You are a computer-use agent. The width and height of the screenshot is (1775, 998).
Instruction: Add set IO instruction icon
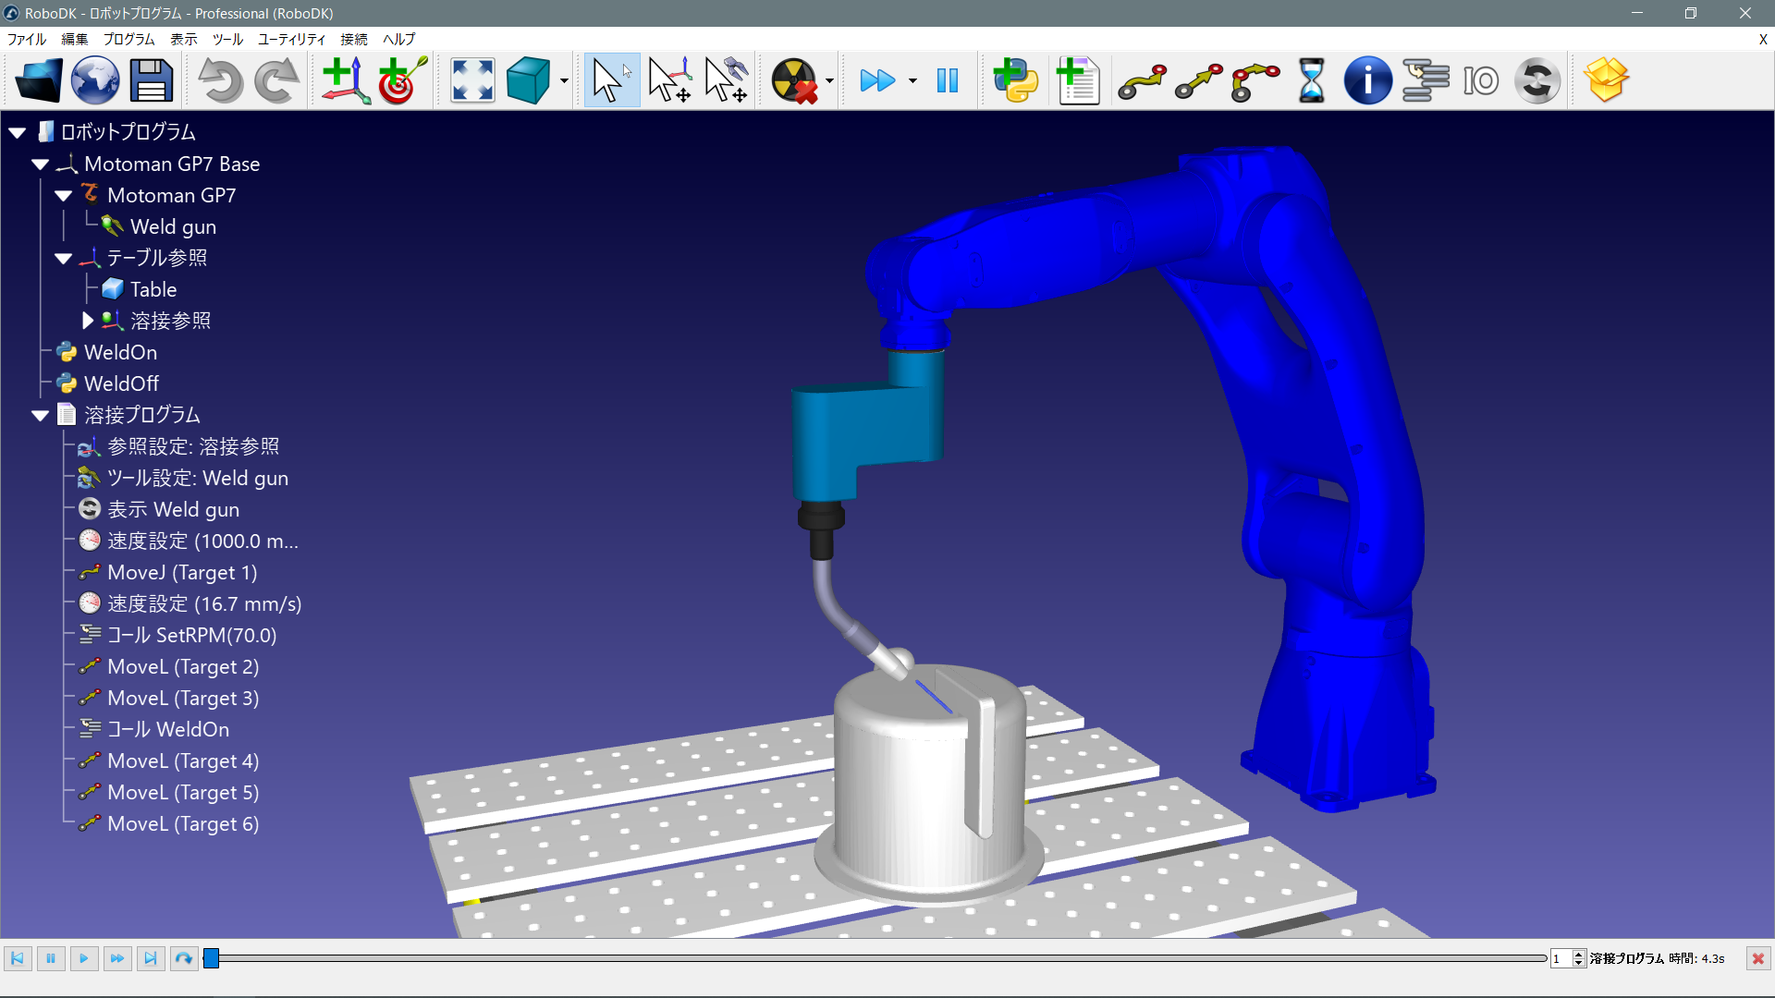1481,80
